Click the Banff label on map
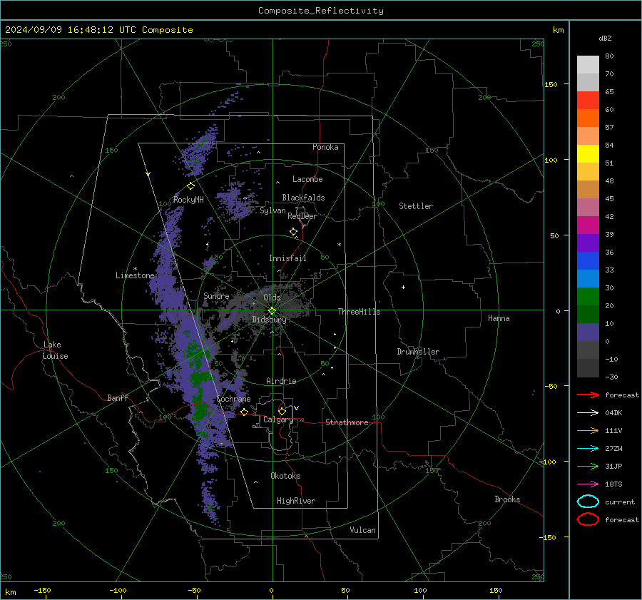 (x=118, y=398)
